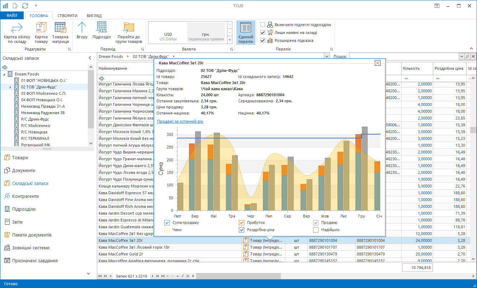Jump to first record in navigator
This screenshot has height=288, width=477.
pyautogui.click(x=100, y=276)
